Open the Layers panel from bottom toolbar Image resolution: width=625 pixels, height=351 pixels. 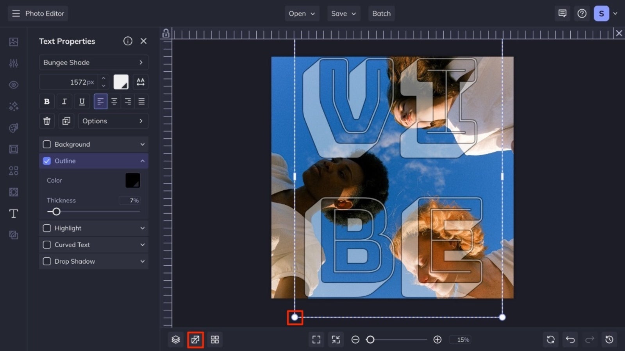175,339
